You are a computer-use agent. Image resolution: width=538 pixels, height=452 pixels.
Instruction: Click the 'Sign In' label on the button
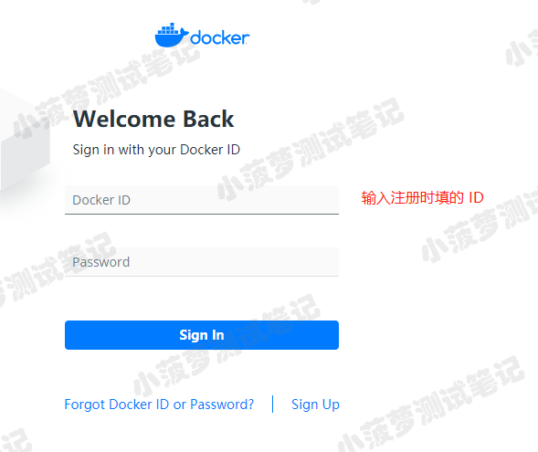point(202,335)
